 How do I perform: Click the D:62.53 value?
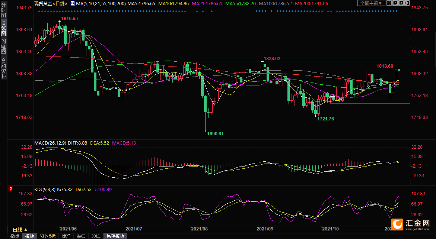click(83, 189)
